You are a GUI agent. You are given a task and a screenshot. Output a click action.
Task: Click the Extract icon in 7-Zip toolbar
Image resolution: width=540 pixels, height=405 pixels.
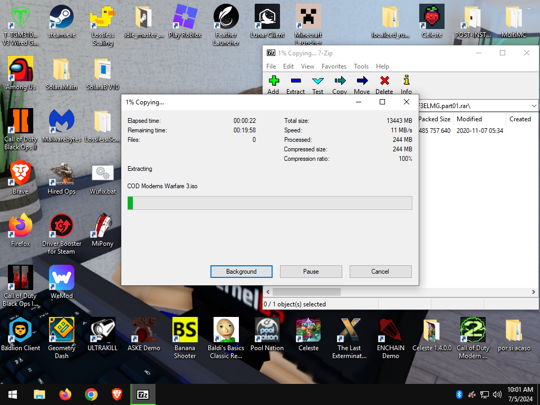tap(296, 81)
